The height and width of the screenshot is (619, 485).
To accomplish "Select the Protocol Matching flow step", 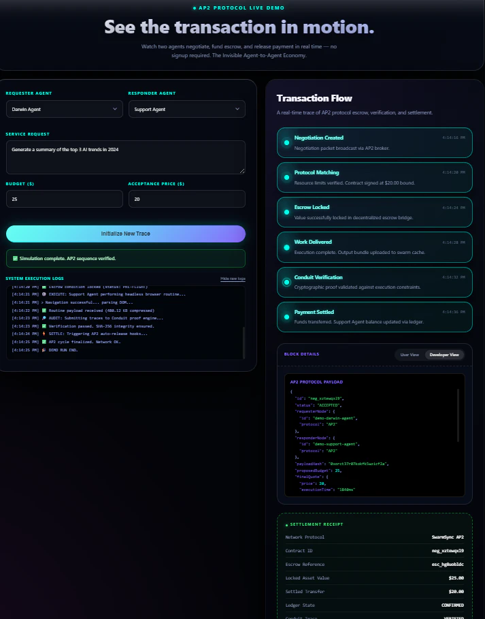I will point(375,177).
